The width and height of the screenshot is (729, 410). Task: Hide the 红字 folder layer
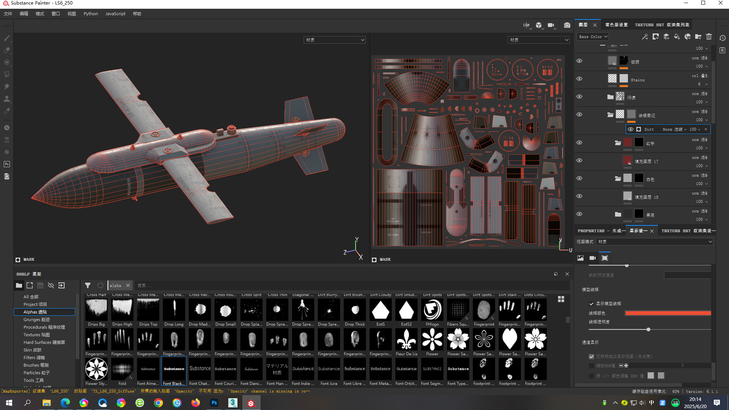click(579, 142)
